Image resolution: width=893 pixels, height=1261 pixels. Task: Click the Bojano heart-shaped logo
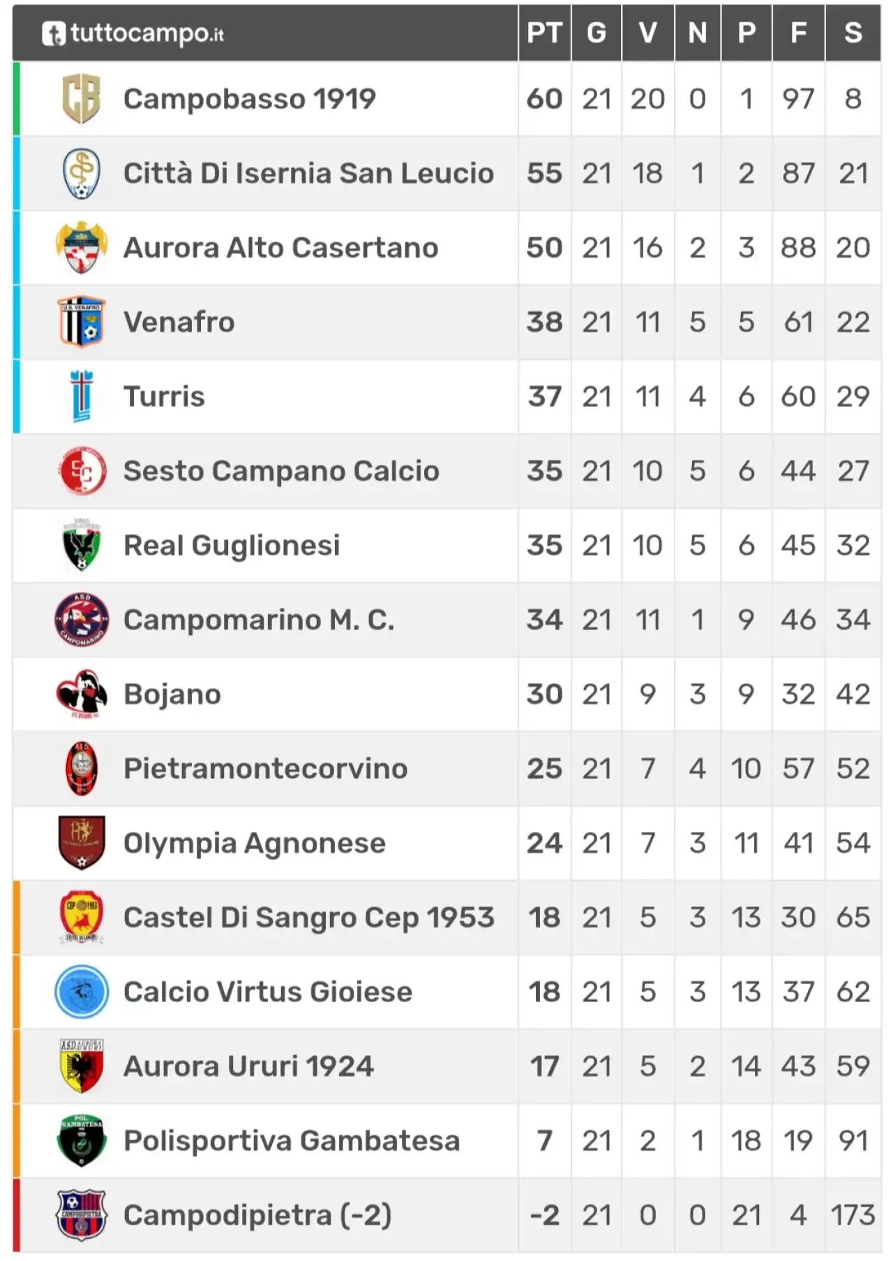point(82,694)
